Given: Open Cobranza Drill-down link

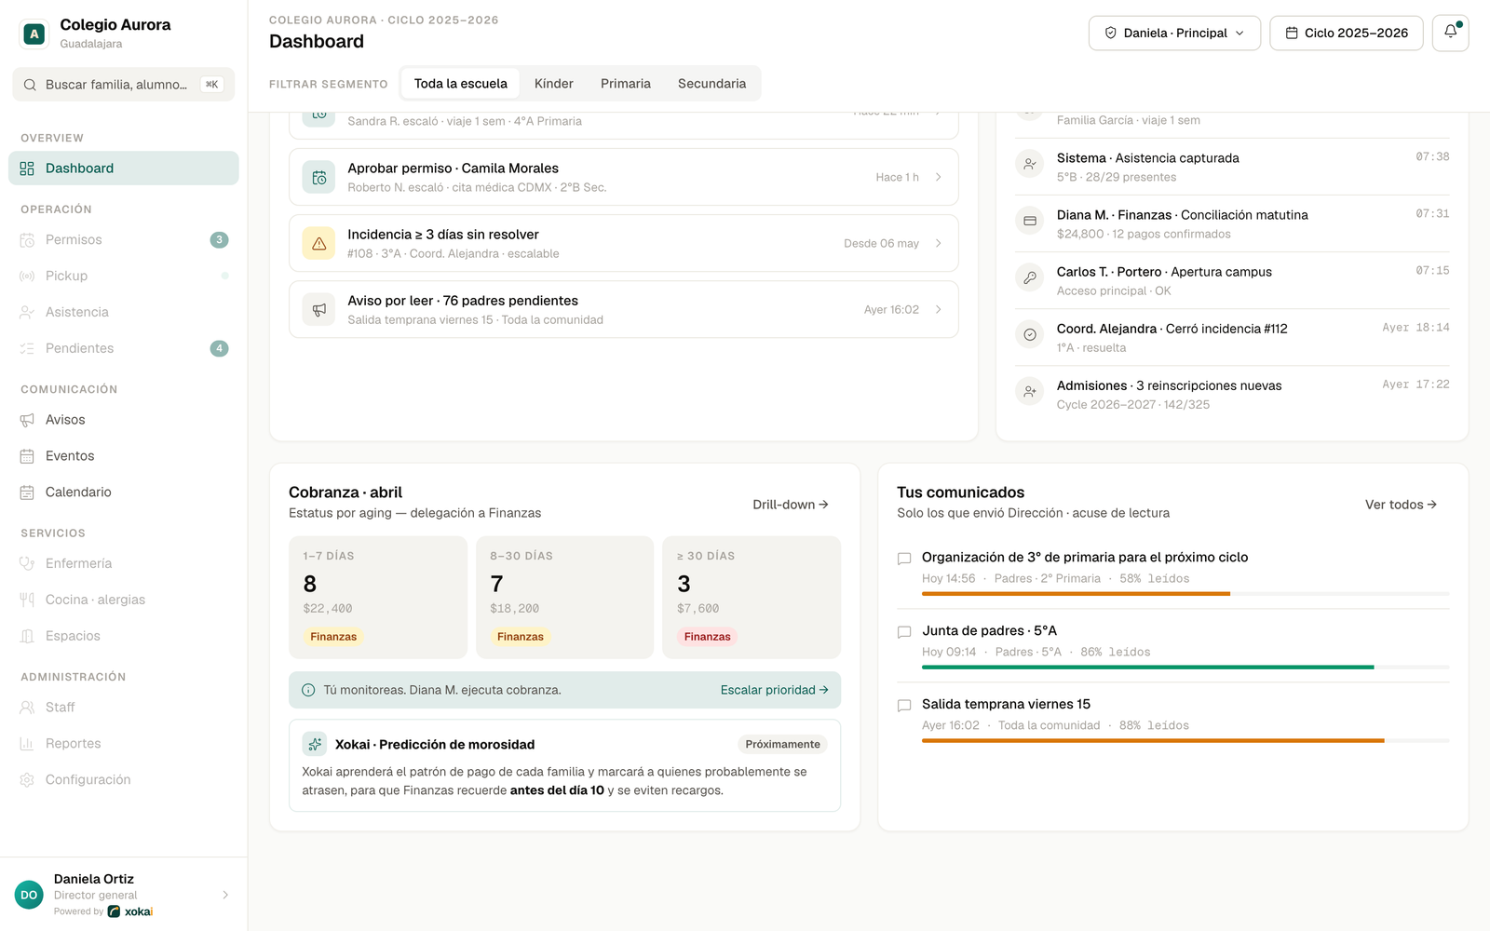Looking at the screenshot, I should (791, 505).
